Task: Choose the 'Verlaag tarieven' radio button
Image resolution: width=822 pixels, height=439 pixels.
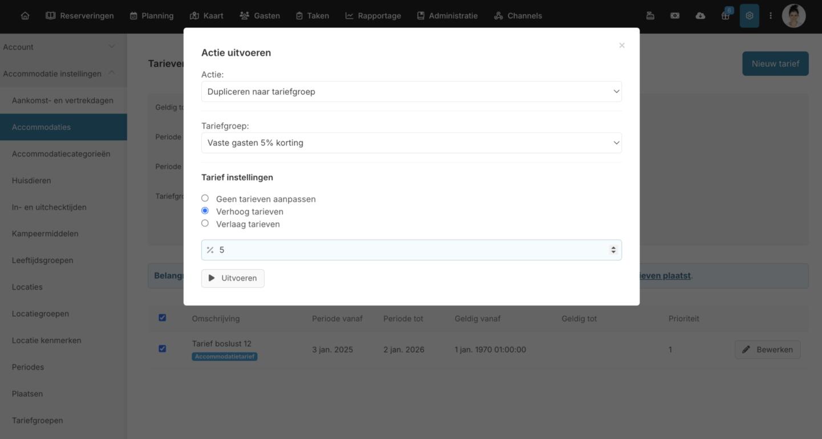Action: click(x=205, y=223)
